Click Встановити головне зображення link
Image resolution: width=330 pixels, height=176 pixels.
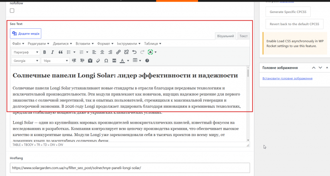287,78
